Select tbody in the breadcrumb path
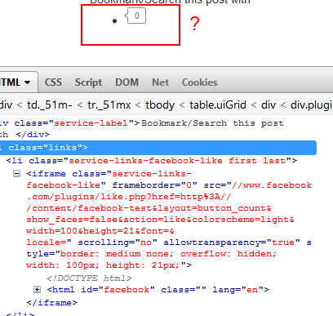The image size is (333, 316). click(x=160, y=105)
